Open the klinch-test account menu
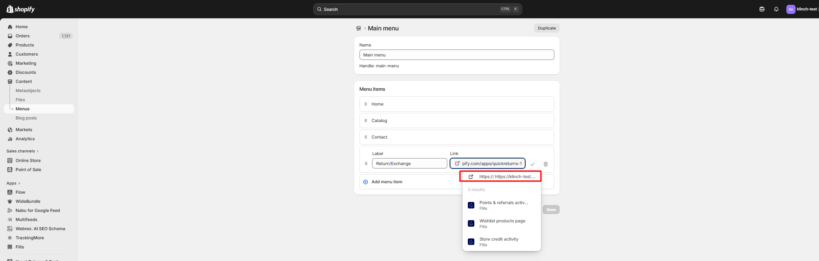The image size is (819, 261). click(x=801, y=9)
